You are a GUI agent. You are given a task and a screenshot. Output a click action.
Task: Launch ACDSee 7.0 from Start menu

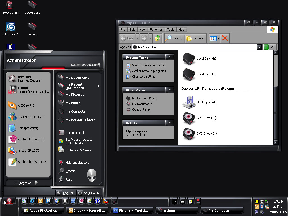pos(28,105)
